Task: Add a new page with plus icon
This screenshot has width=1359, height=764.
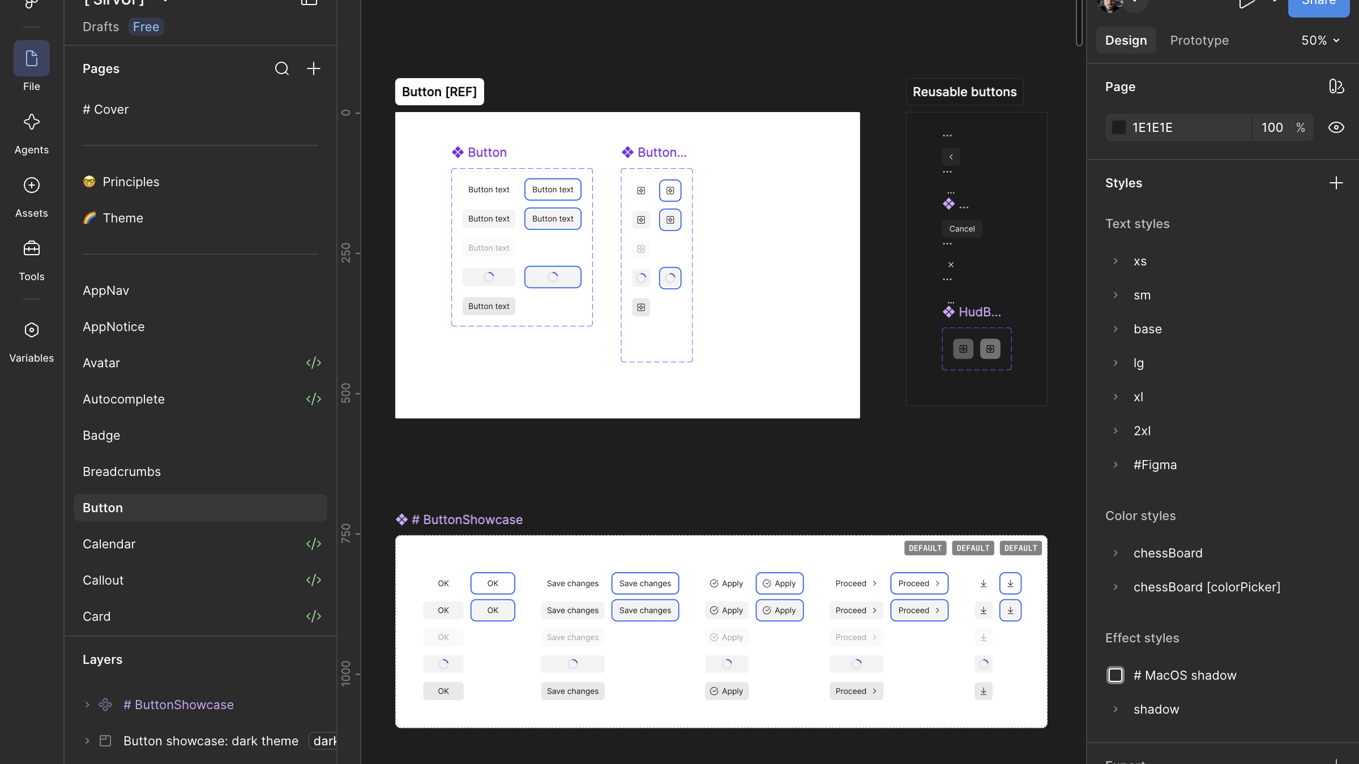Action: pyautogui.click(x=314, y=68)
